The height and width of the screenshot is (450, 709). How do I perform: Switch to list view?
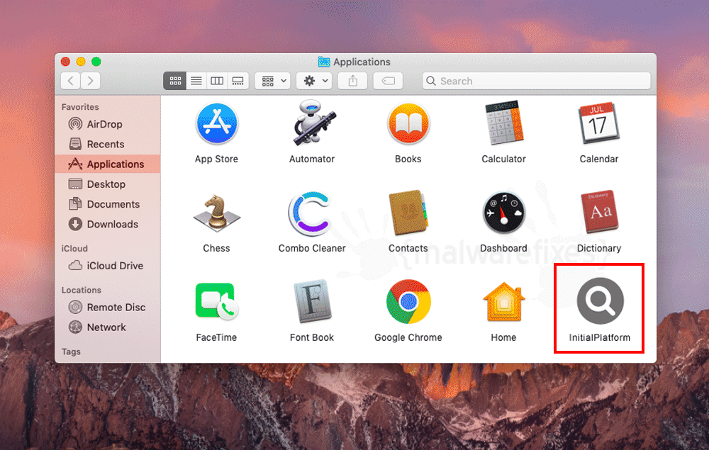[x=196, y=81]
